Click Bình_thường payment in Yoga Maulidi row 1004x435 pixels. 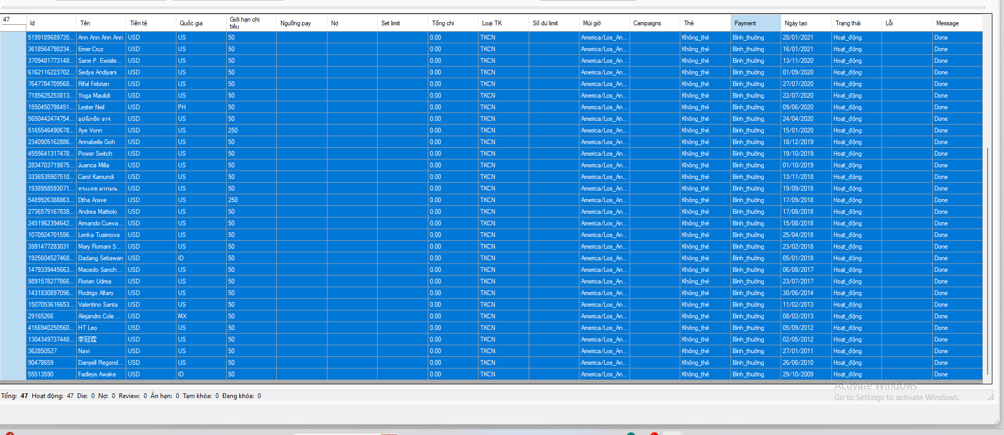[756, 96]
